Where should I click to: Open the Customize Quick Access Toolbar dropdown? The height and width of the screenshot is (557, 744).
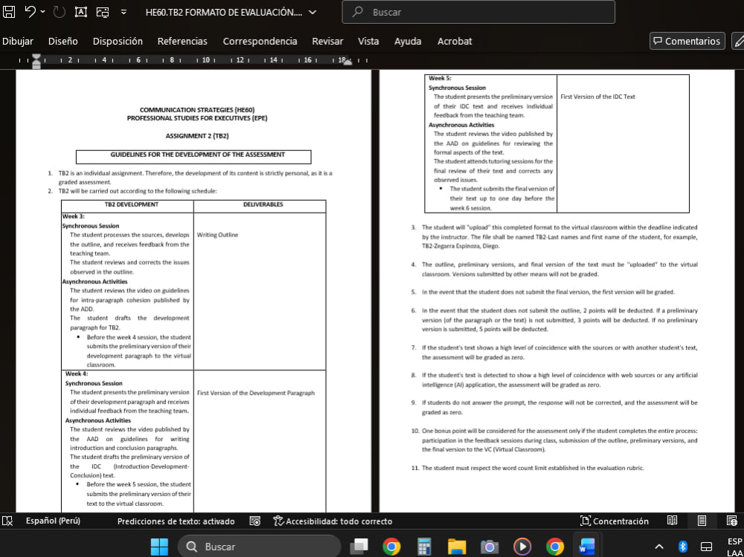click(124, 12)
